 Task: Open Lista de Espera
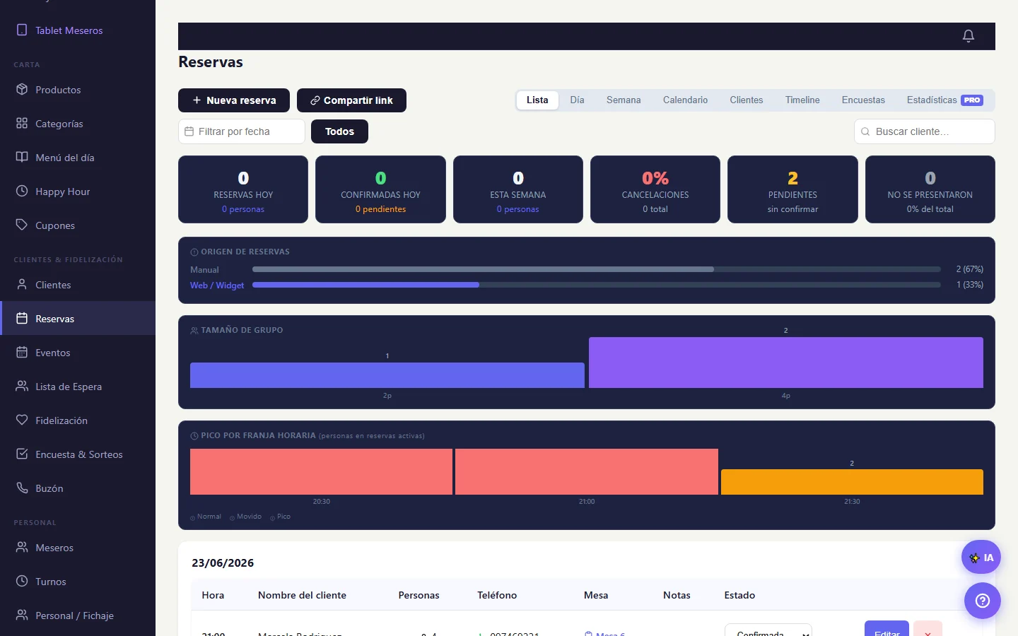pyautogui.click(x=78, y=387)
